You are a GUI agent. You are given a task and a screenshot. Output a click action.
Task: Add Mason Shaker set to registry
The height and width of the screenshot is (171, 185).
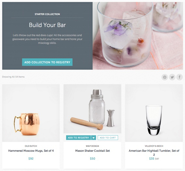(79, 138)
